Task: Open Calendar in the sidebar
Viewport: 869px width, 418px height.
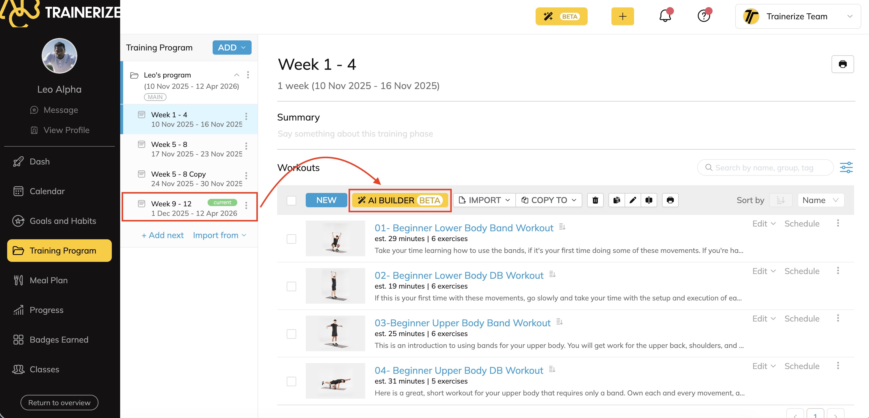Action: pyautogui.click(x=47, y=191)
